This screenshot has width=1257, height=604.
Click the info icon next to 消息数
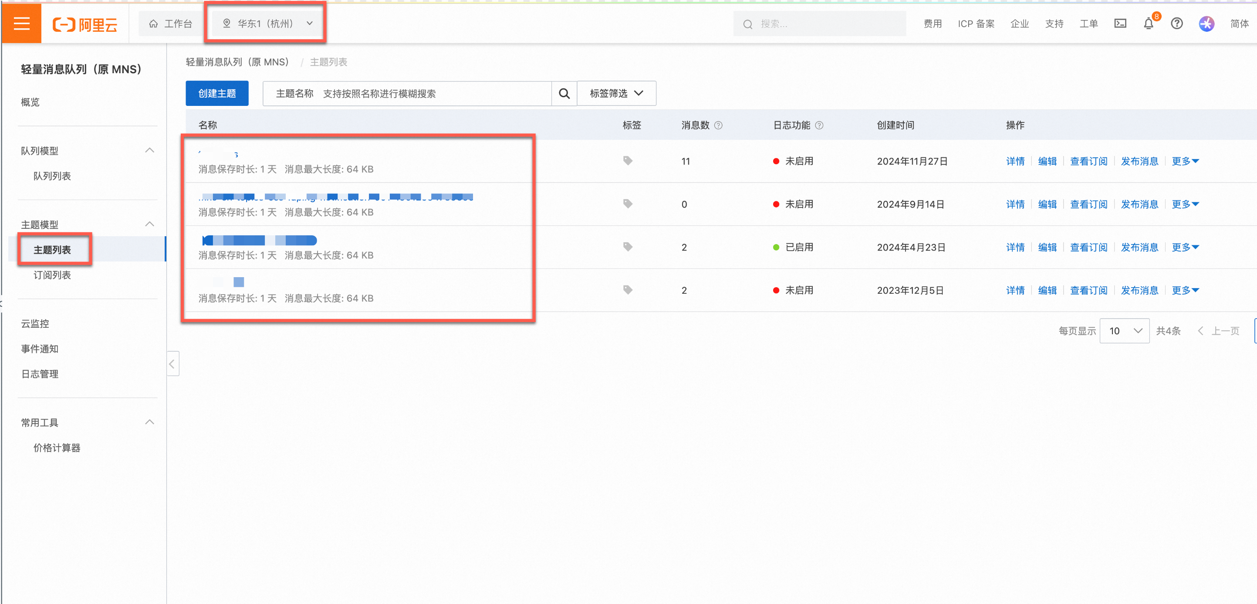[x=718, y=126]
